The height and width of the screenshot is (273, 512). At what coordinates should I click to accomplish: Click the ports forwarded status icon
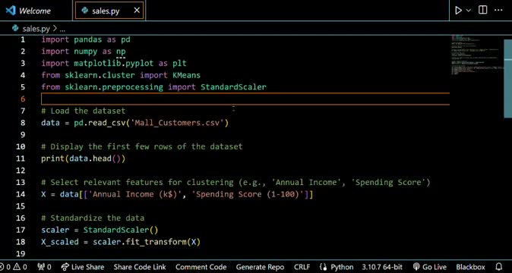[x=45, y=267]
